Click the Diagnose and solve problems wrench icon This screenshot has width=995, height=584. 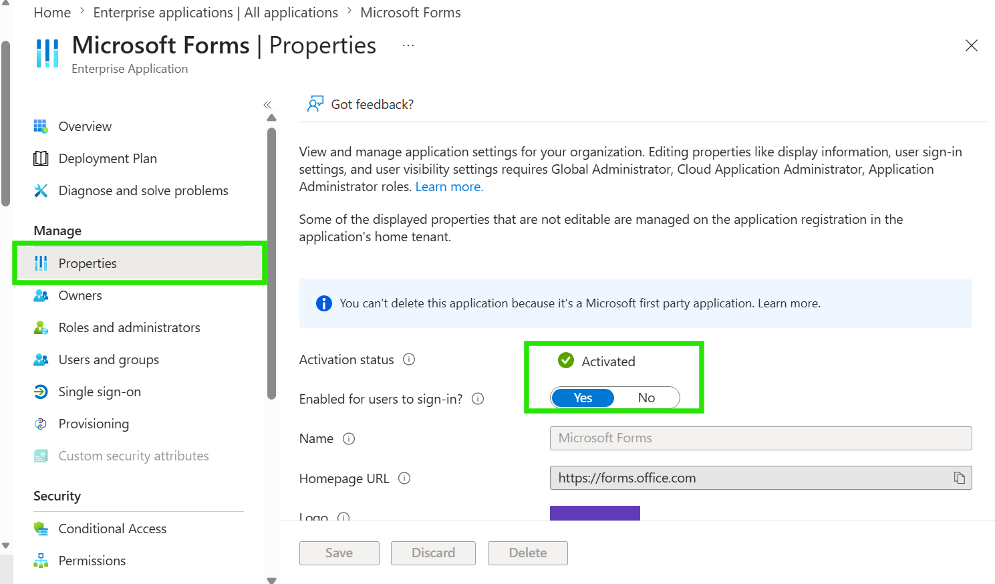(x=41, y=190)
